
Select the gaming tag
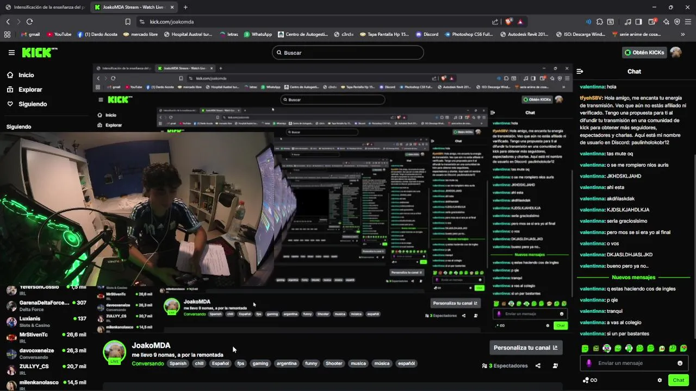[x=260, y=364]
